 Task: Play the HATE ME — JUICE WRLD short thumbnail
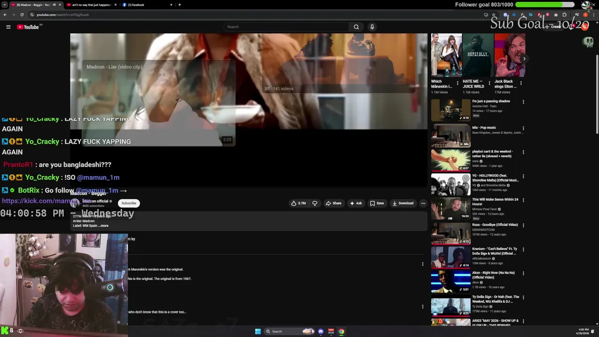click(478, 55)
